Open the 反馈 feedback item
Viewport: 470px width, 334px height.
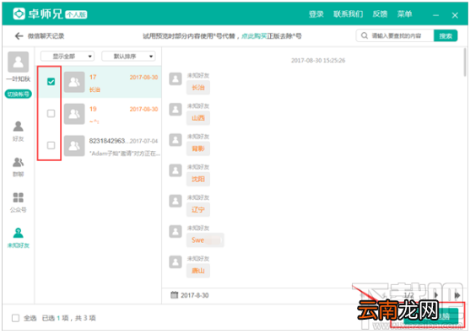click(380, 14)
